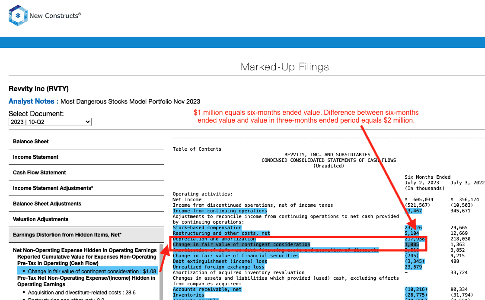Screen dimensions: 485x300
Task: Click highlighted Restructuring and other costs, net line
Action: click(221, 233)
